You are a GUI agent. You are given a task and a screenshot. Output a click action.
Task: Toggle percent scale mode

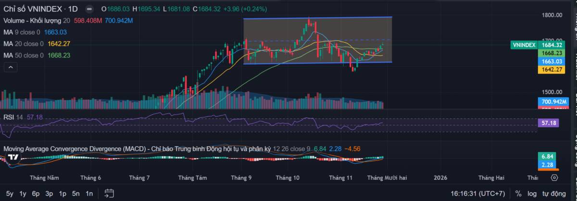click(518, 193)
